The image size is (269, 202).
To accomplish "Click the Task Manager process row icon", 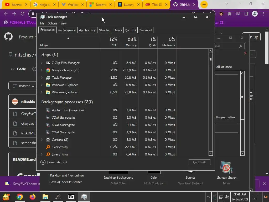I will tap(48, 78).
